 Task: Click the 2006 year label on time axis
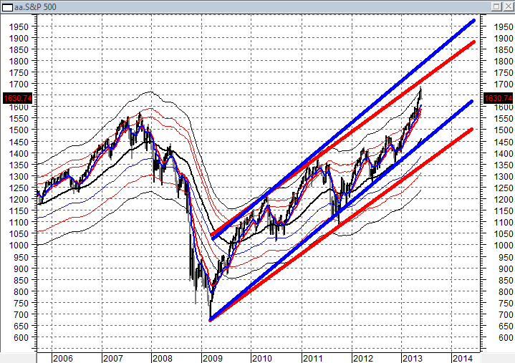62,358
